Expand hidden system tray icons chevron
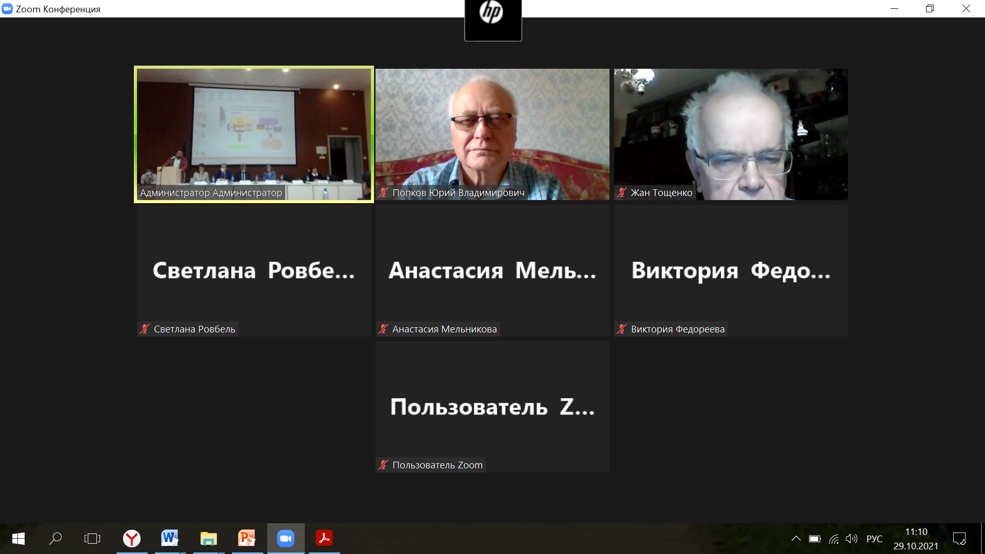The image size is (985, 554). 796,539
